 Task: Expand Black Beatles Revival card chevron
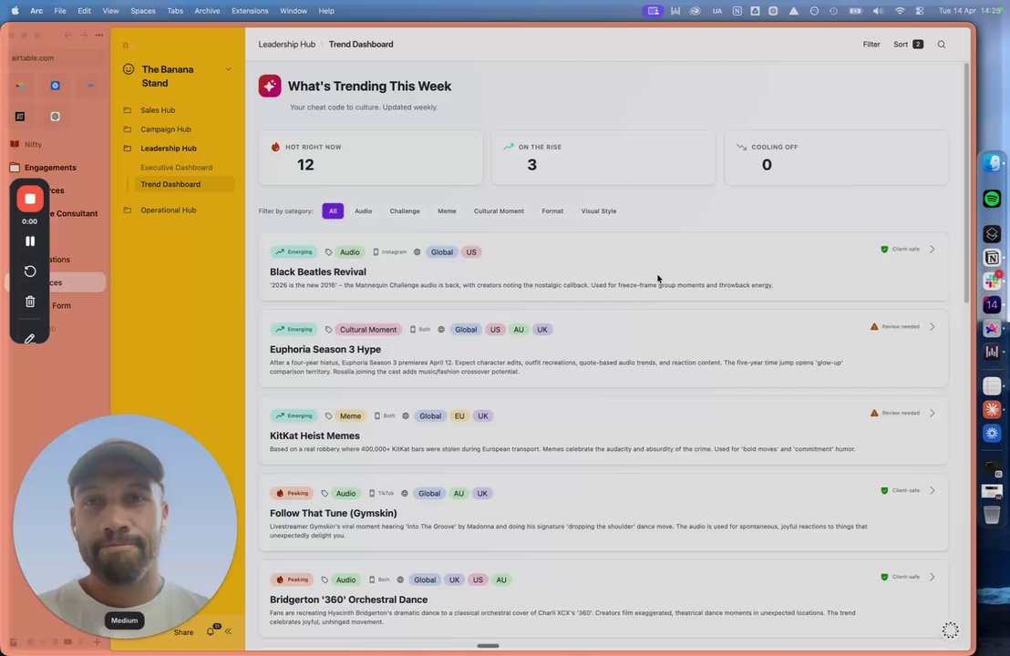(x=932, y=249)
